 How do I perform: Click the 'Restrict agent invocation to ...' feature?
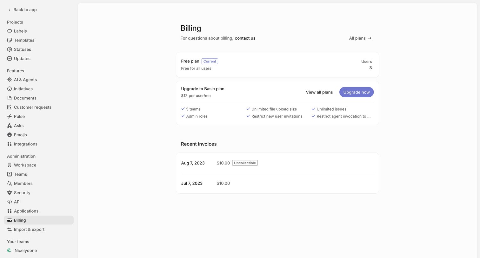343,116
